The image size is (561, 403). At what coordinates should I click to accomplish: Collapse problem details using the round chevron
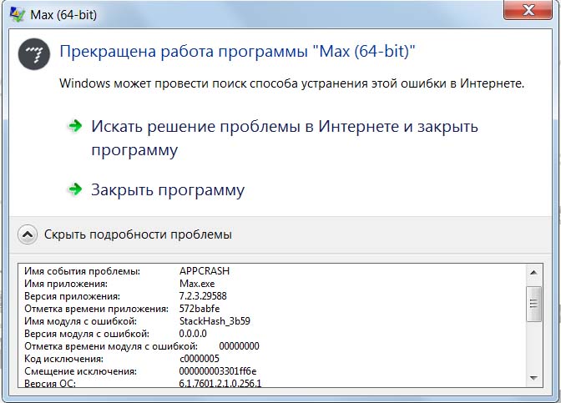tap(28, 234)
